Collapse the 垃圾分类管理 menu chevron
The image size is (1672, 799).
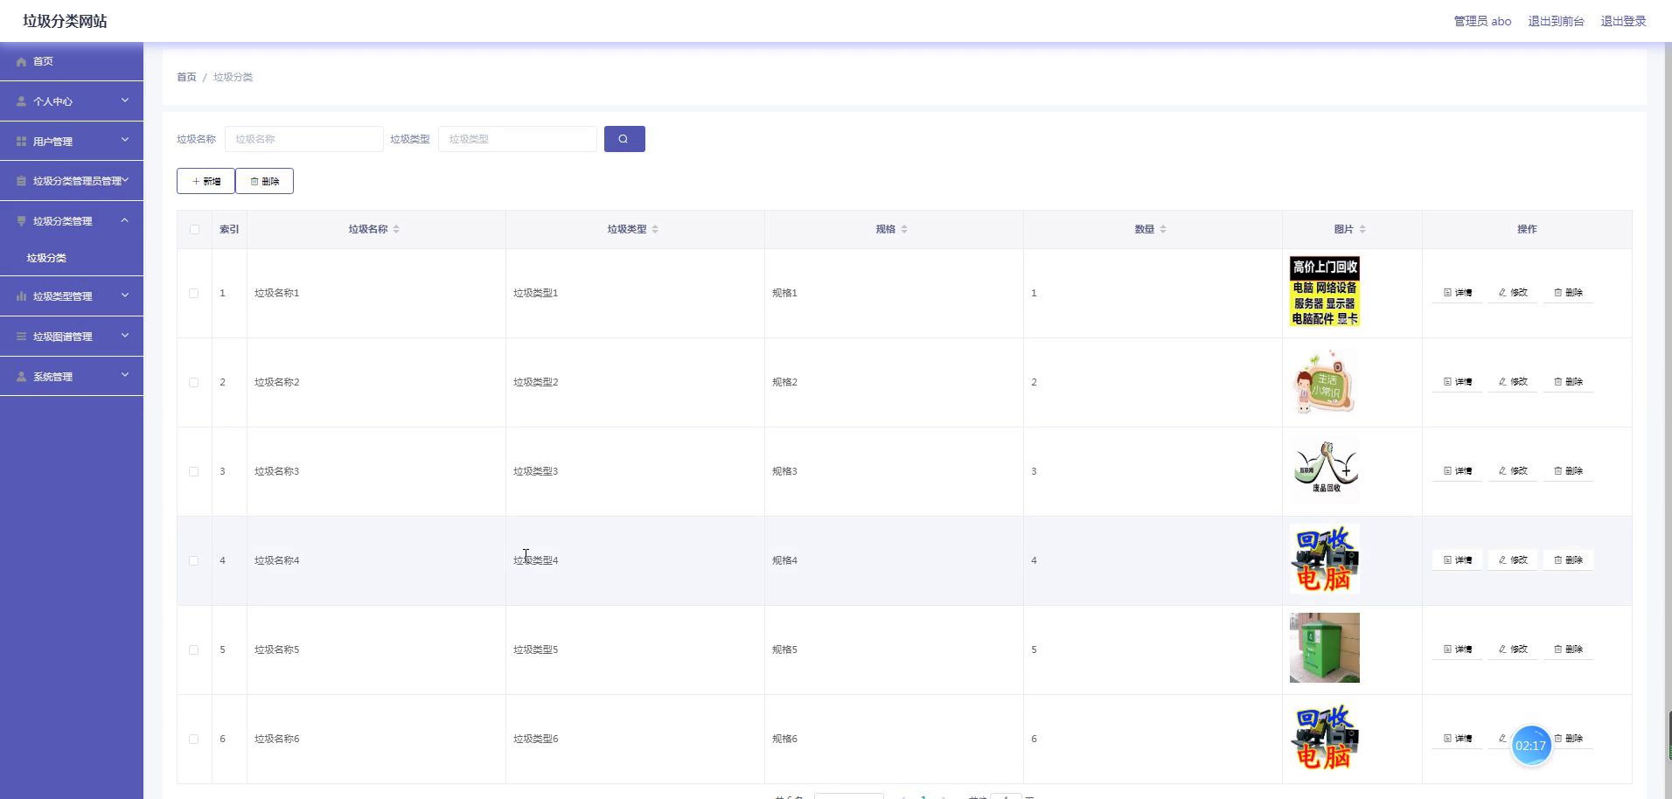coord(125,220)
